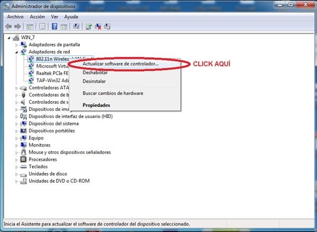Image resolution: width=317 pixels, height=232 pixels.
Task: Expand the Unidades de disco node
Action: pyautogui.click(x=16, y=174)
